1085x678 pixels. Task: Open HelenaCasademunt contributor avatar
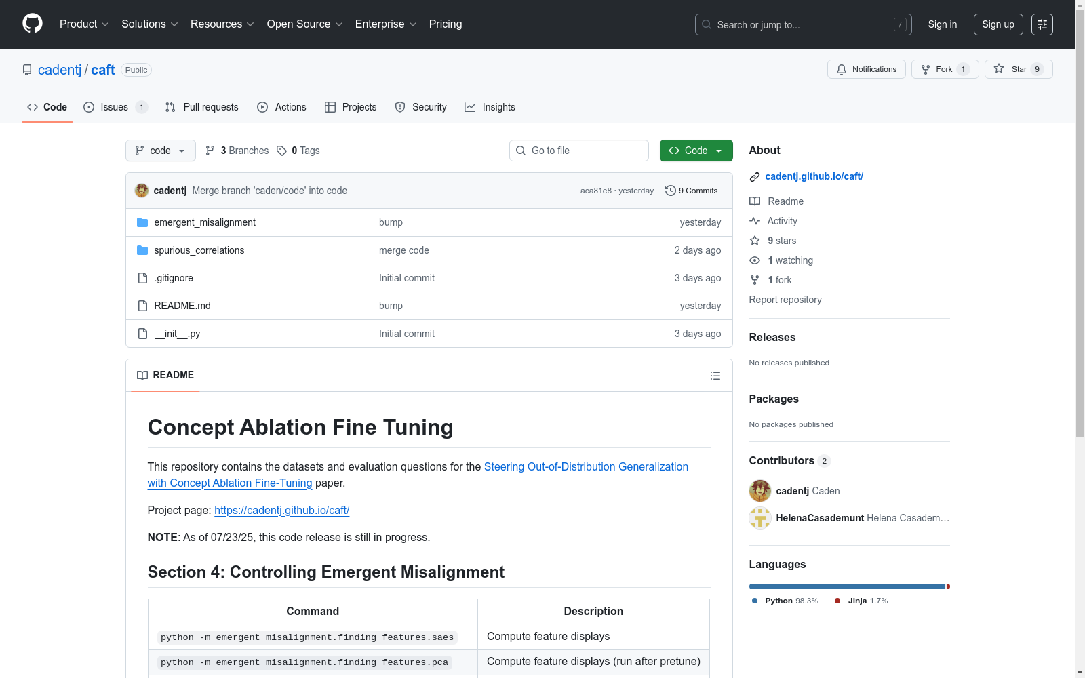click(x=760, y=518)
